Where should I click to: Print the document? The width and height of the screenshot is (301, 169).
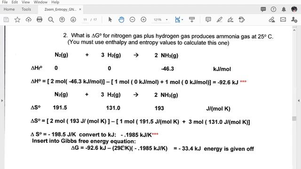point(40,20)
